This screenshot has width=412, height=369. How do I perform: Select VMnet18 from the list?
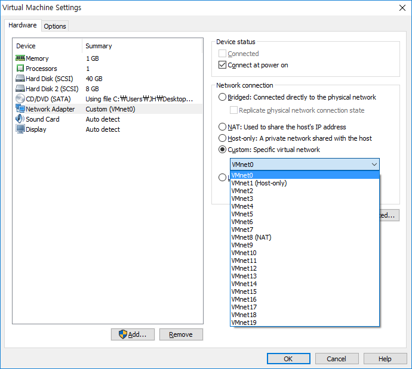pos(305,315)
